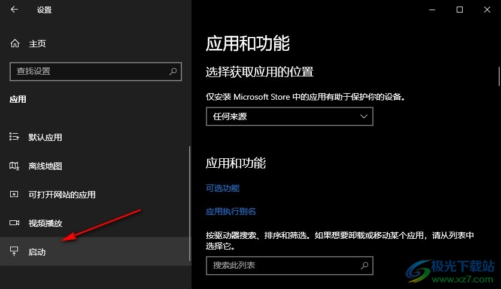This screenshot has width=501, height=289.
Task: Open the 应用执行别名 link
Action: [230, 211]
